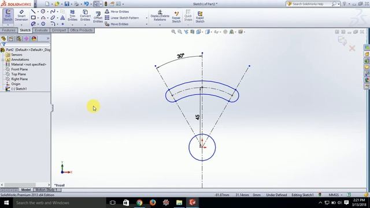Open the Office Products tab
The height and width of the screenshot is (208, 370).
coord(81,30)
